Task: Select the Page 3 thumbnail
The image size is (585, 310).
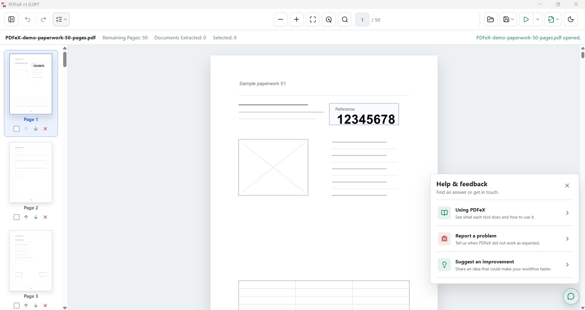Action: coord(31,261)
